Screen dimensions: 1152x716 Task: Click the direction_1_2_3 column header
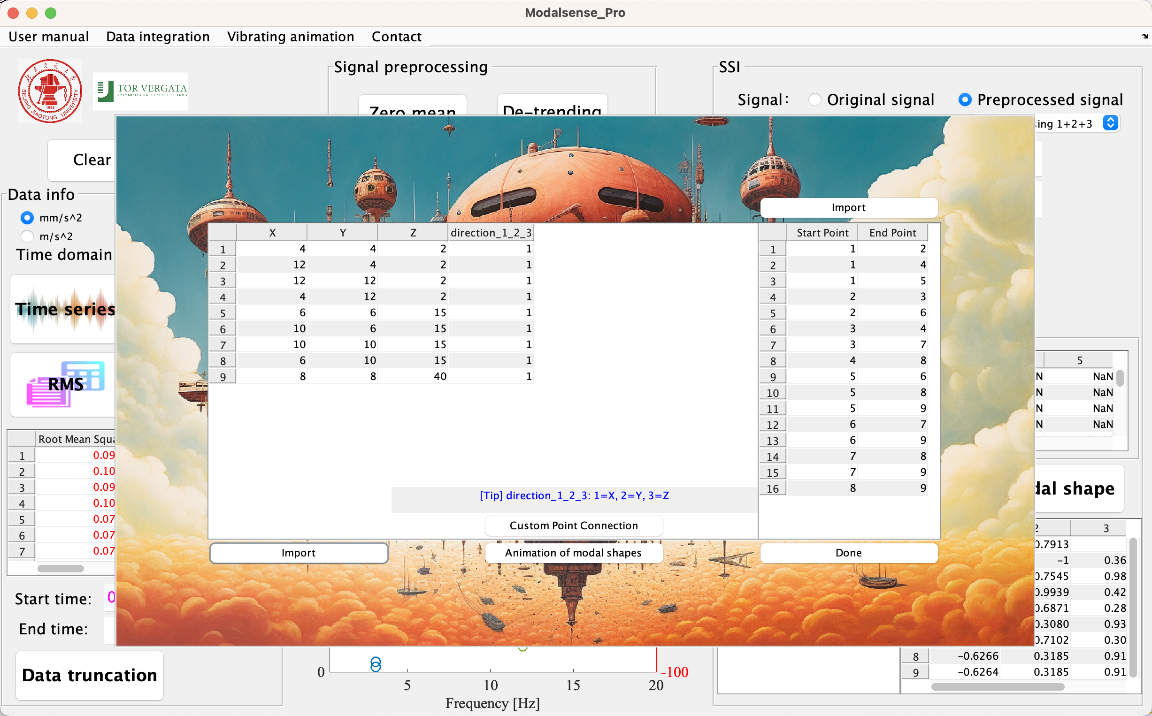tap(491, 233)
